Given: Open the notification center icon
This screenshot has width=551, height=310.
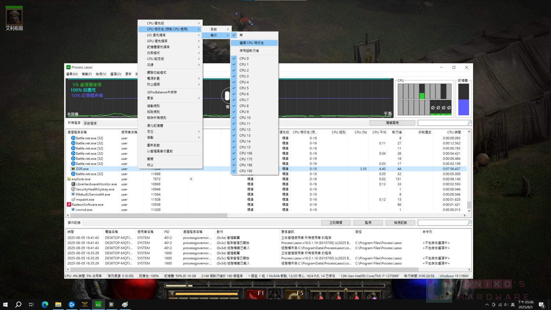Looking at the screenshot, I should 541,305.
